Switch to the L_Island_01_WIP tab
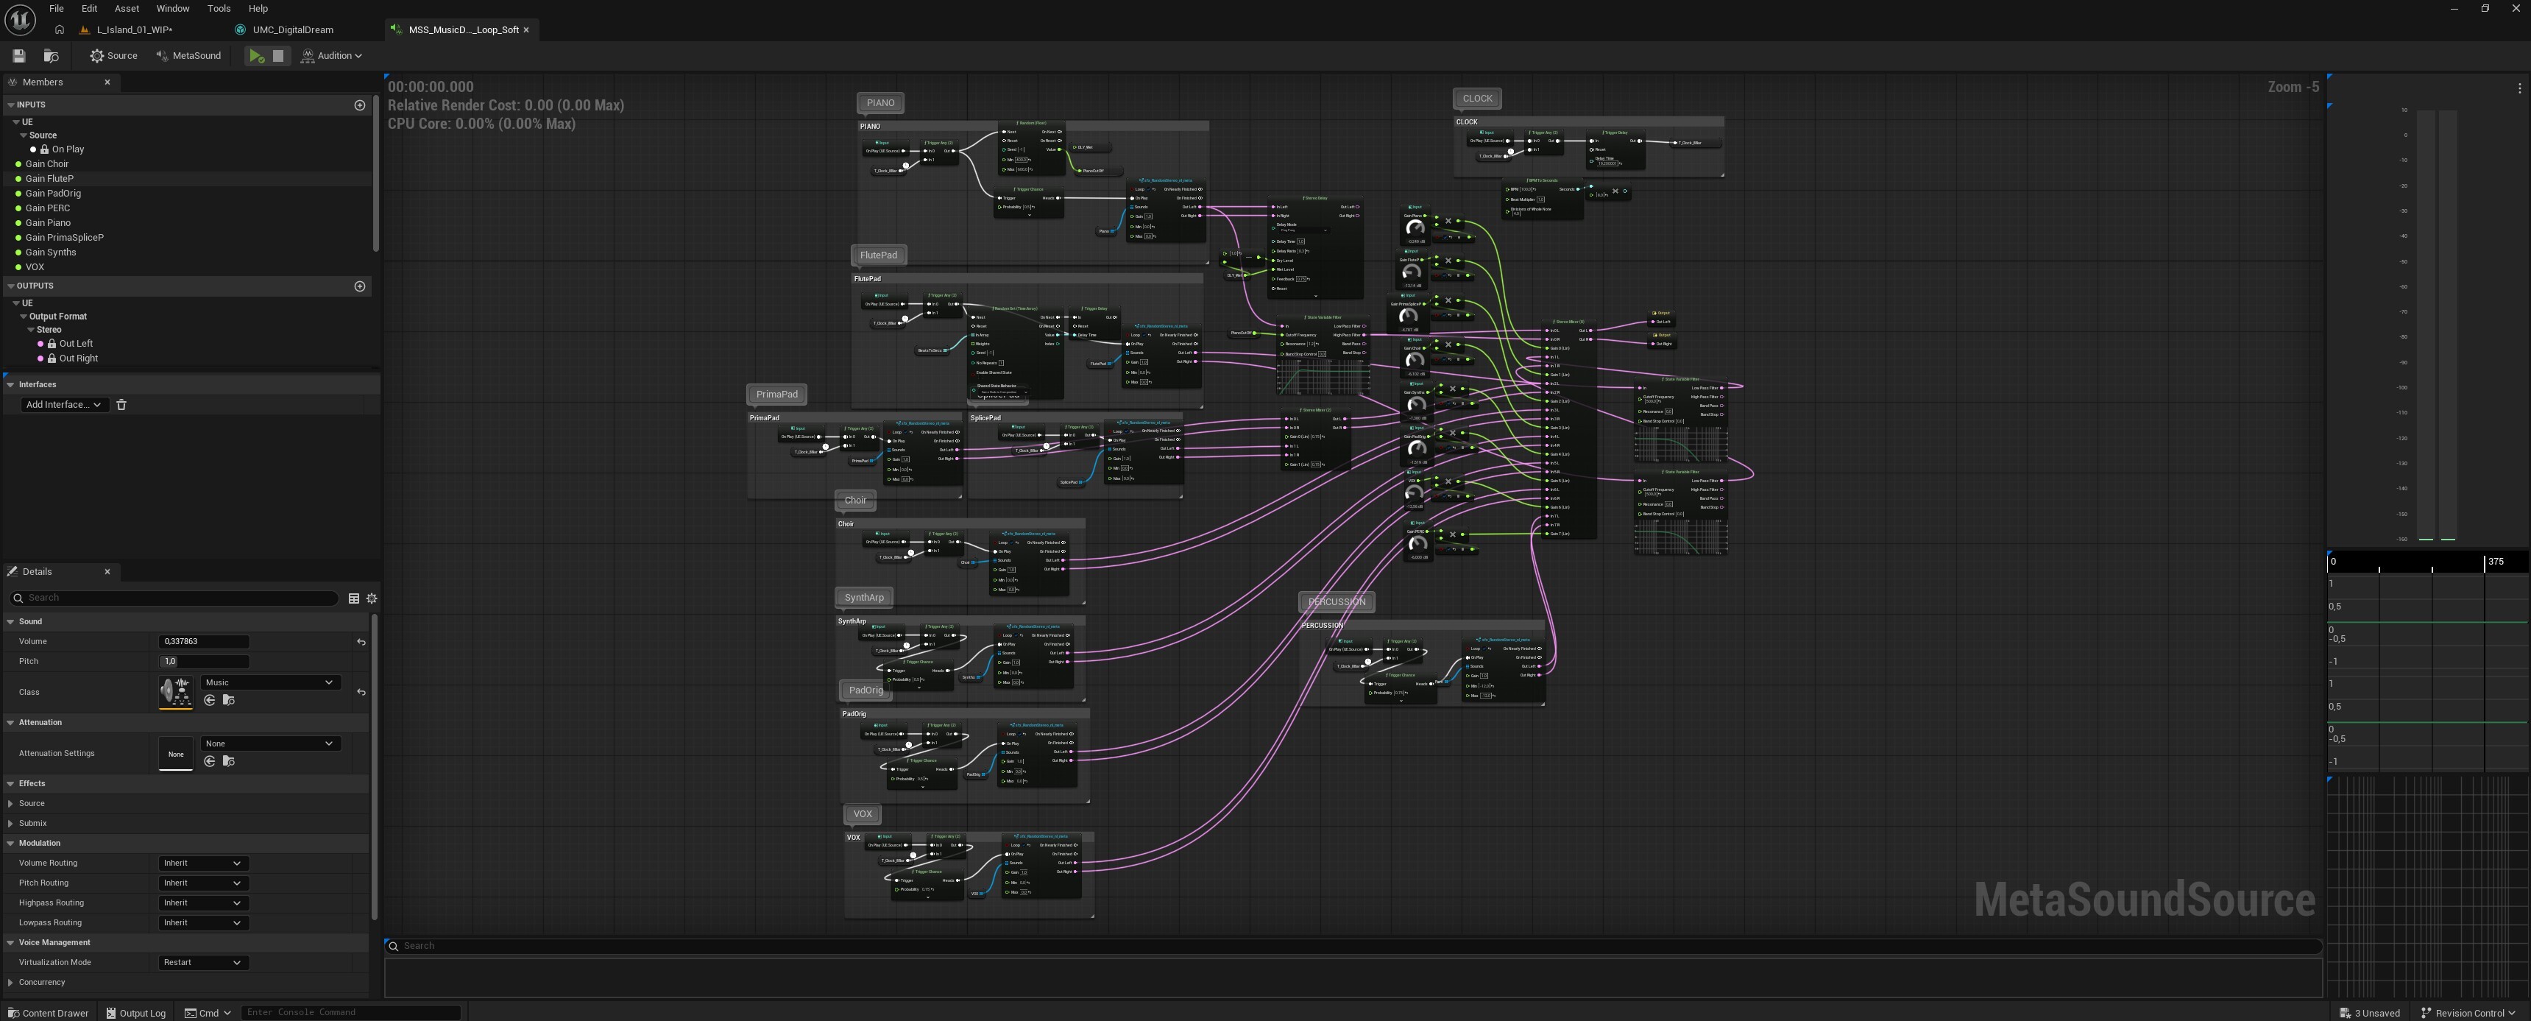The image size is (2531, 1021). coord(135,29)
